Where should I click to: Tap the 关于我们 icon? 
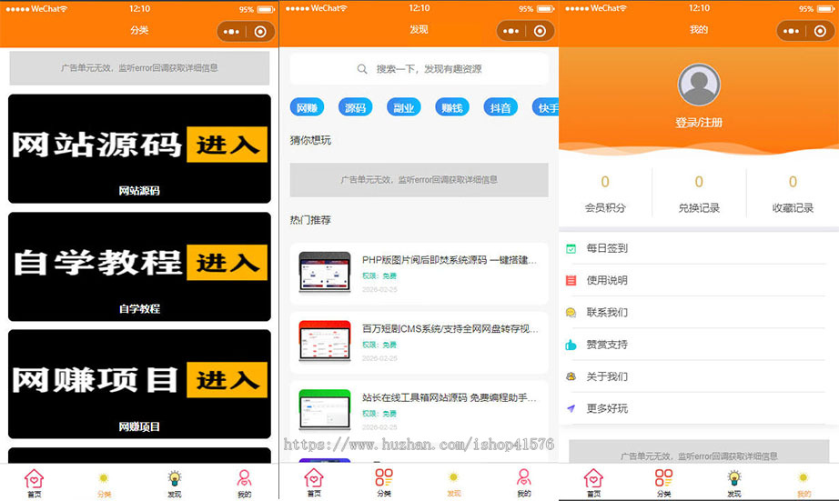tap(571, 376)
